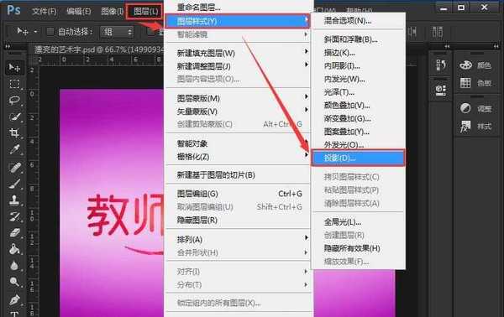Expand the History and Properties icon dock
The image size is (504, 317).
[x=447, y=47]
